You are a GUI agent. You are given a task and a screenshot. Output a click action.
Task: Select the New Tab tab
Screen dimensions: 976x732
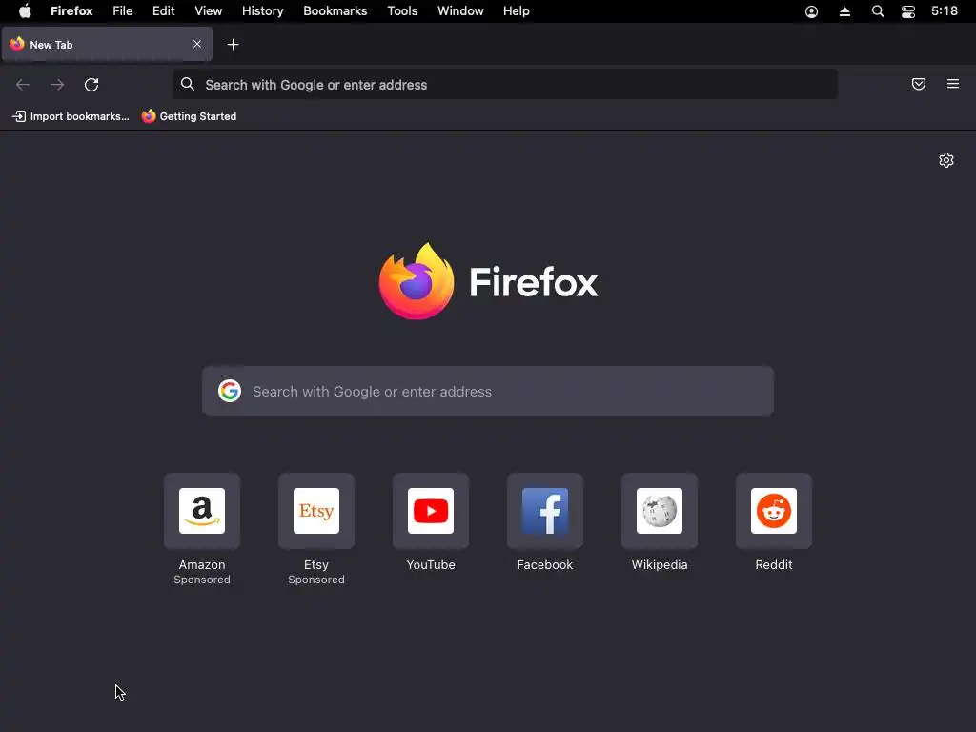107,44
